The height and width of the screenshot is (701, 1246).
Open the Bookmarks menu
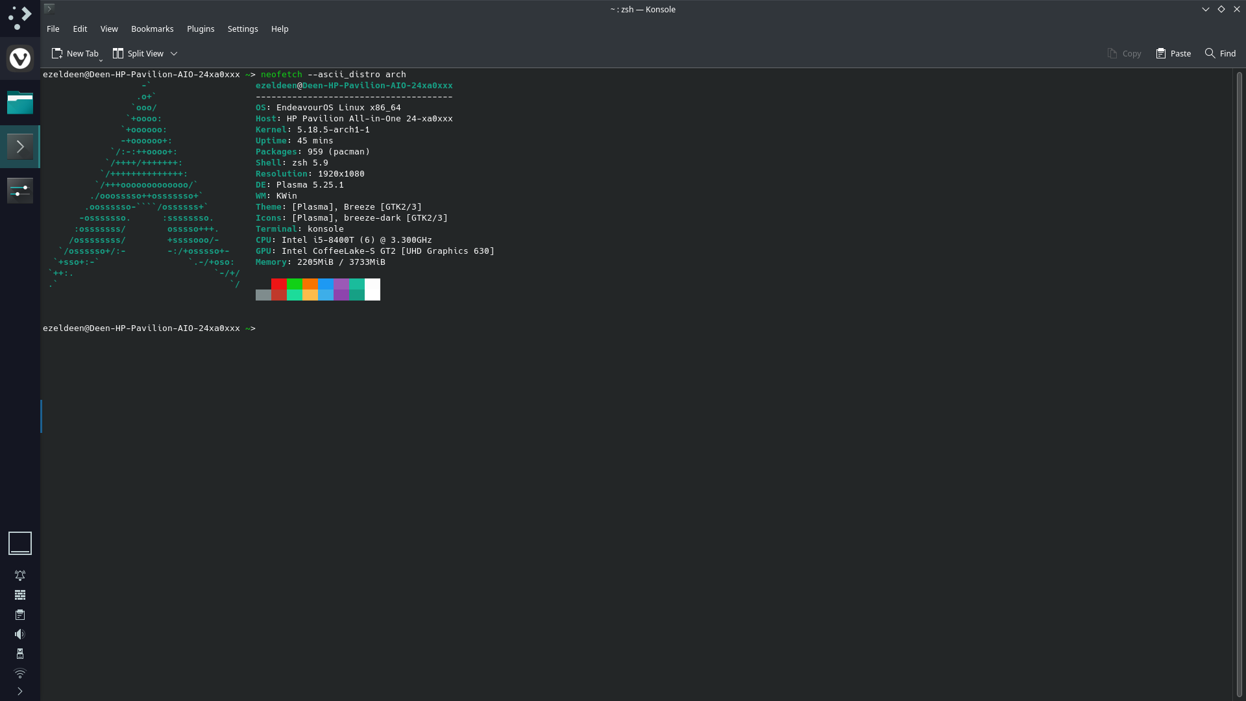coord(153,29)
